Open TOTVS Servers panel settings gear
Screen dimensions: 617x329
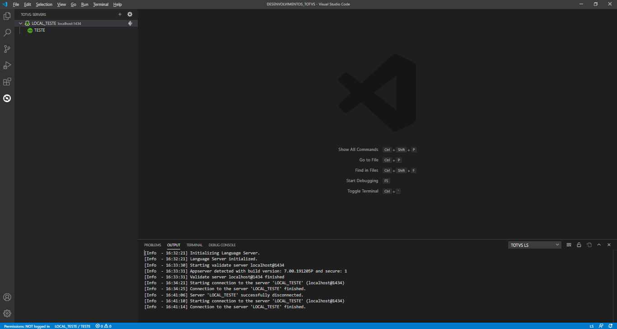click(x=130, y=14)
